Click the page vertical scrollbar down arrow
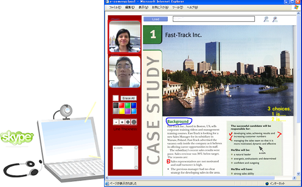The image size is (302, 187). click(298, 174)
